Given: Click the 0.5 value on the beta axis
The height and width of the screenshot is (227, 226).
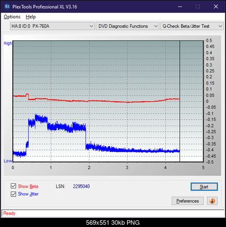Looking at the screenshot, I should coord(209,40).
